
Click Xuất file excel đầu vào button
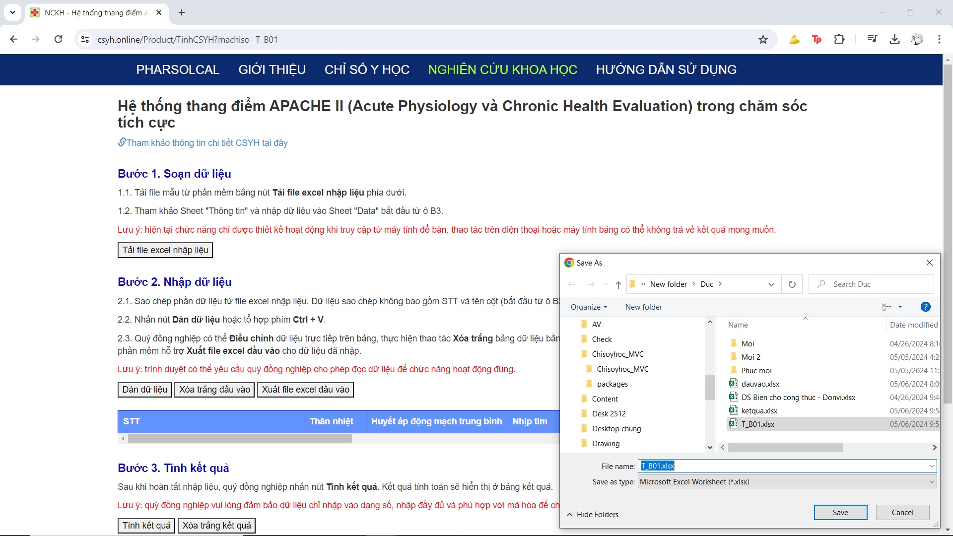306,390
